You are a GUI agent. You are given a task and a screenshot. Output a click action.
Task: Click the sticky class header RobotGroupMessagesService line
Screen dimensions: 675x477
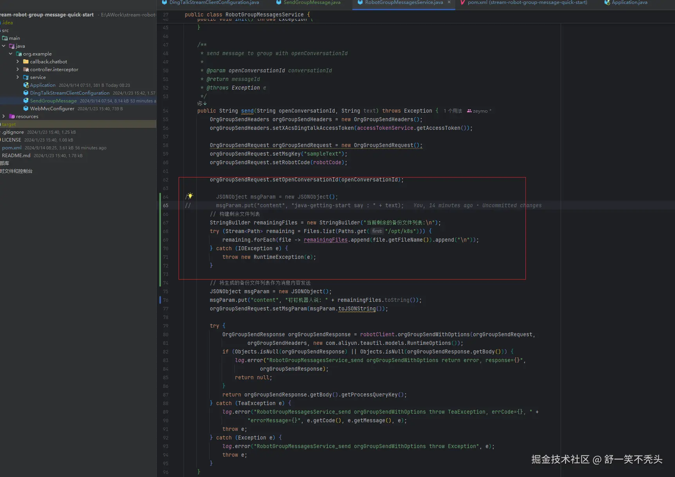247,15
